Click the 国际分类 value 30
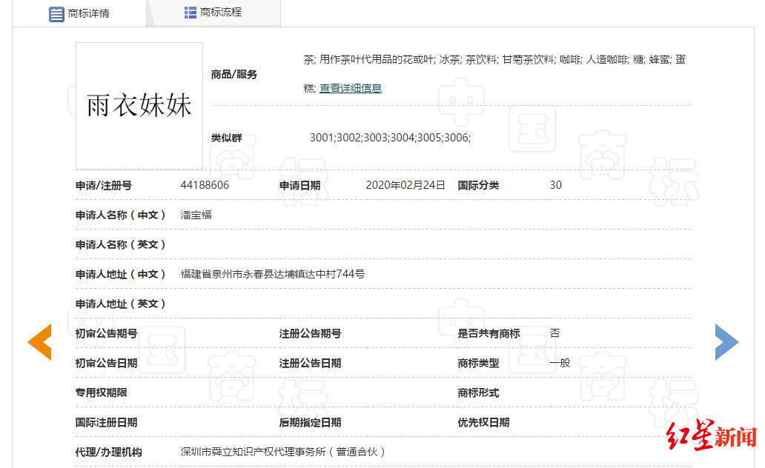The width and height of the screenshot is (765, 468). (555, 186)
